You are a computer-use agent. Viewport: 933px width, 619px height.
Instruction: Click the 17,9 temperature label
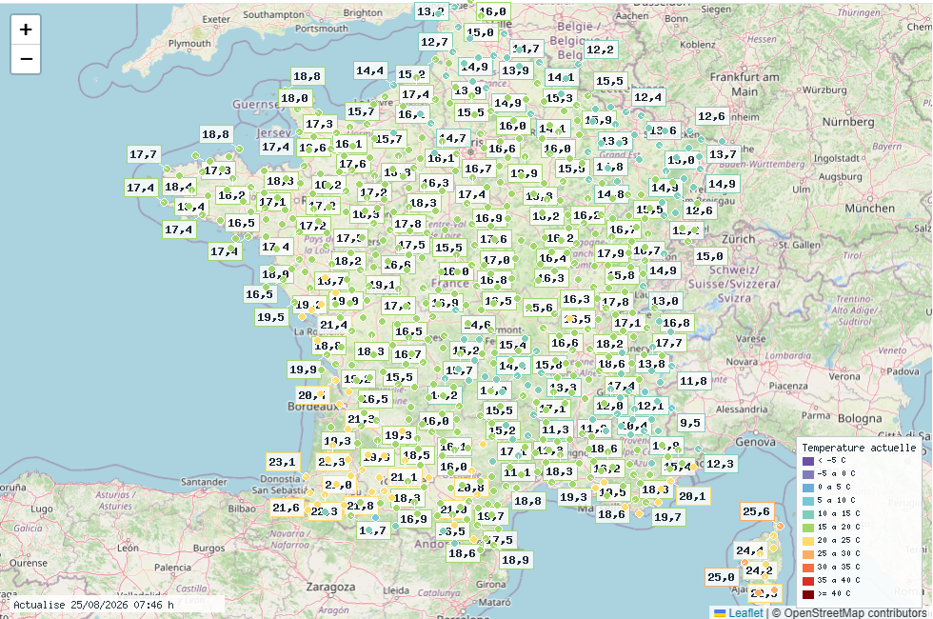pos(611,253)
